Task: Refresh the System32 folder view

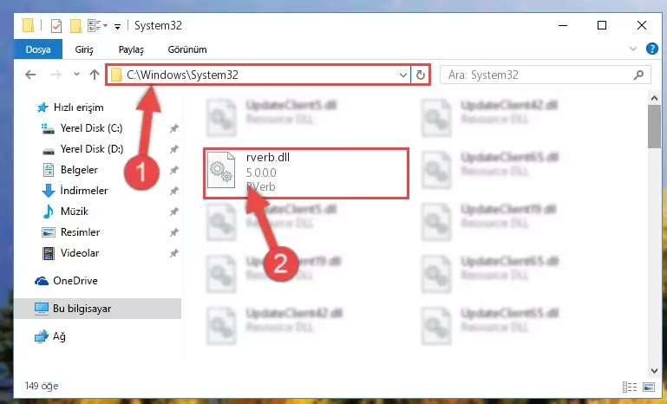Action: click(421, 75)
